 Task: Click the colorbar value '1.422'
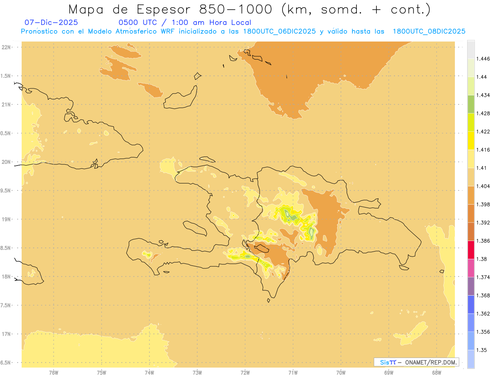pos(483,132)
